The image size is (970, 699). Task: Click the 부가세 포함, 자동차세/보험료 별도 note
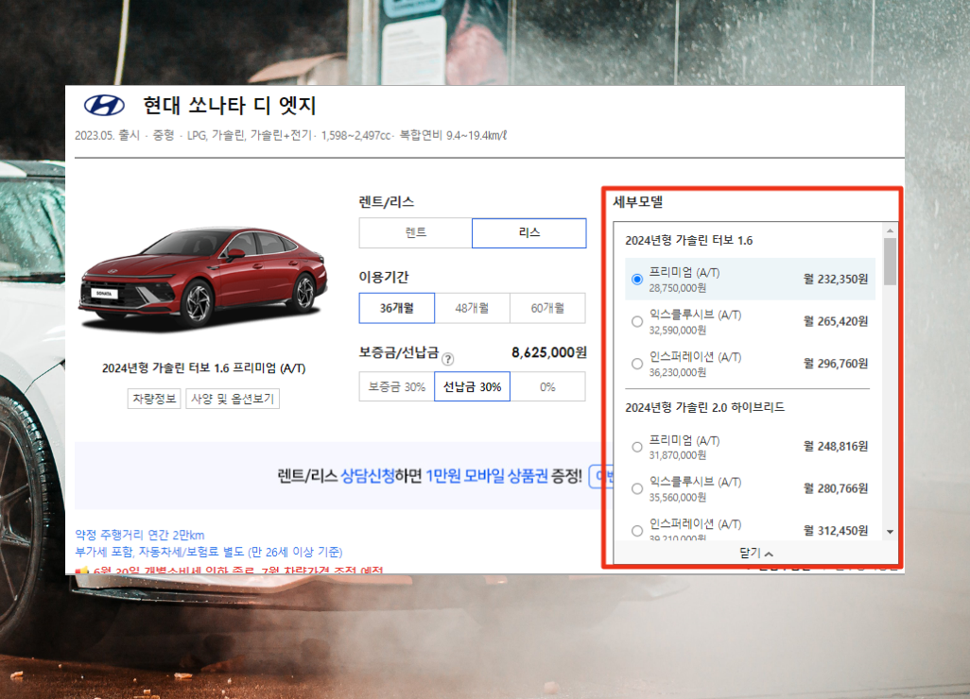coord(209,552)
